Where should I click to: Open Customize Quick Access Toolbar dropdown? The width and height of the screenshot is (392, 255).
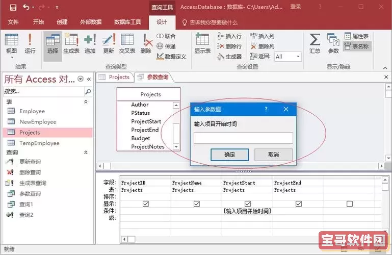pos(57,8)
